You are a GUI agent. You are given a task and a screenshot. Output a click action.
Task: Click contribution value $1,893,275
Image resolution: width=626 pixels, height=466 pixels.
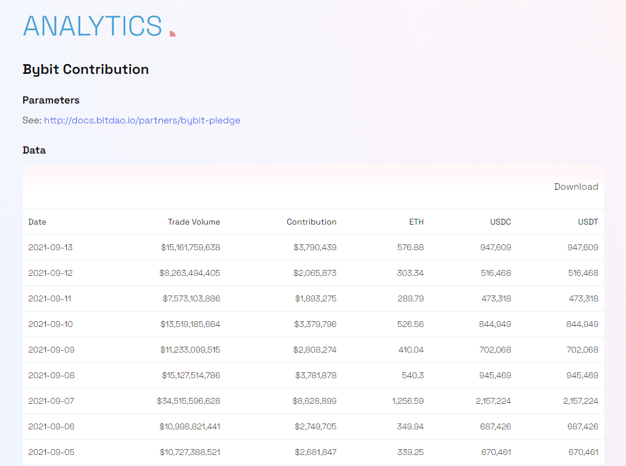(x=316, y=298)
